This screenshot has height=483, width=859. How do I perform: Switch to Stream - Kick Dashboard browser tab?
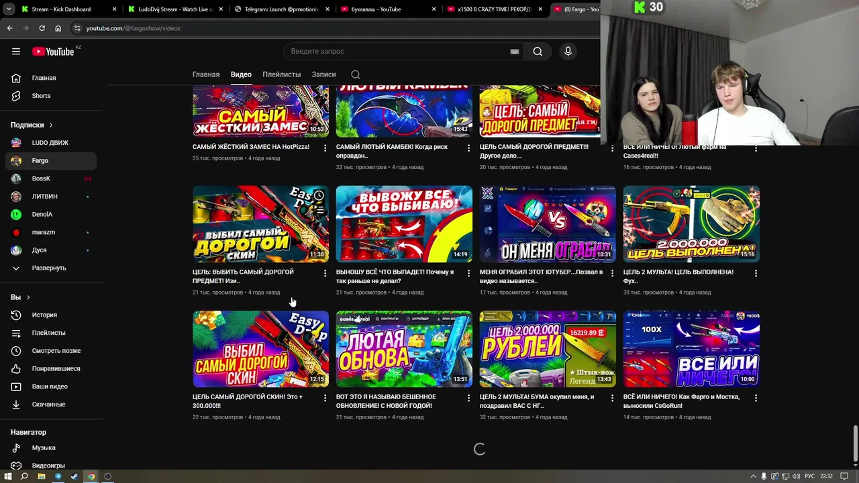tap(67, 9)
